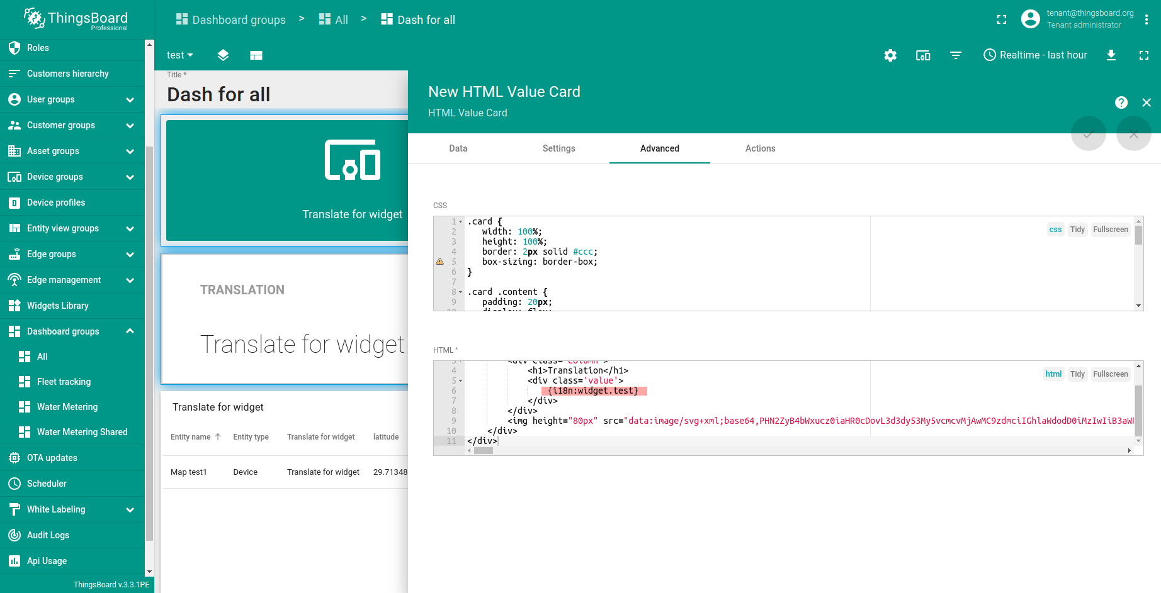Screen dimensions: 1161x593
Task: Open the test state dropdown
Action: click(180, 55)
